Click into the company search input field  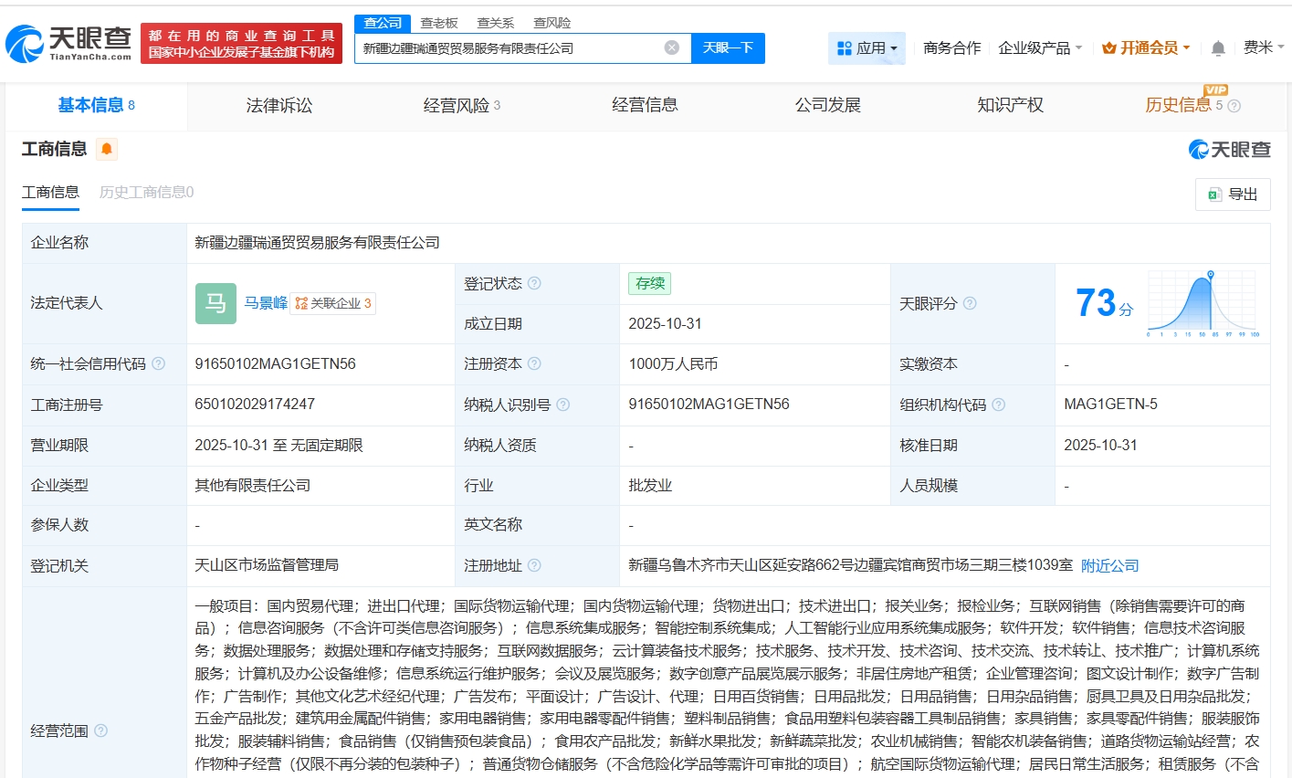pos(509,48)
